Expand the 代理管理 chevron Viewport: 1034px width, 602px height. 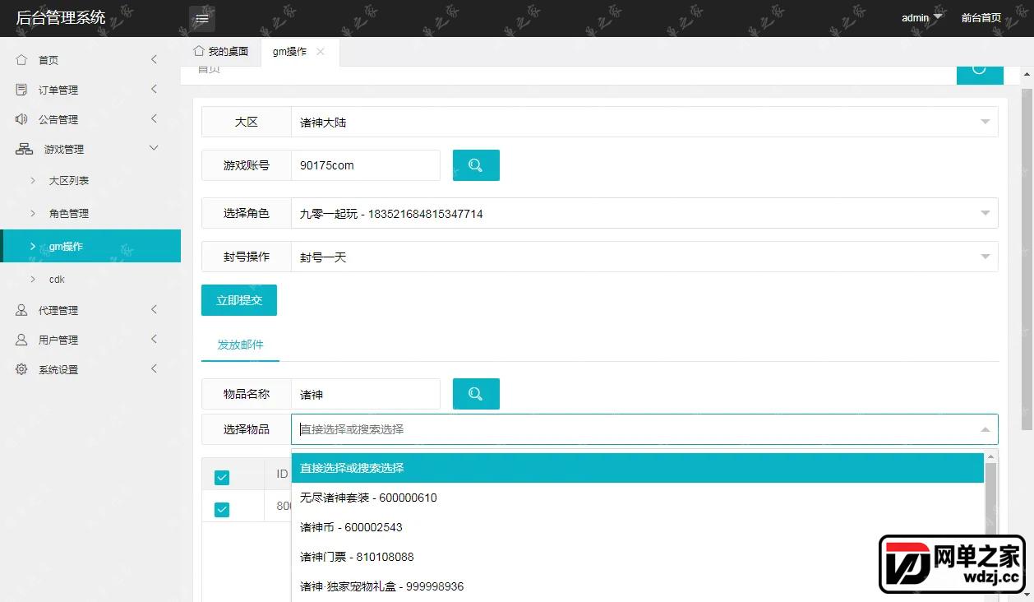pos(155,309)
